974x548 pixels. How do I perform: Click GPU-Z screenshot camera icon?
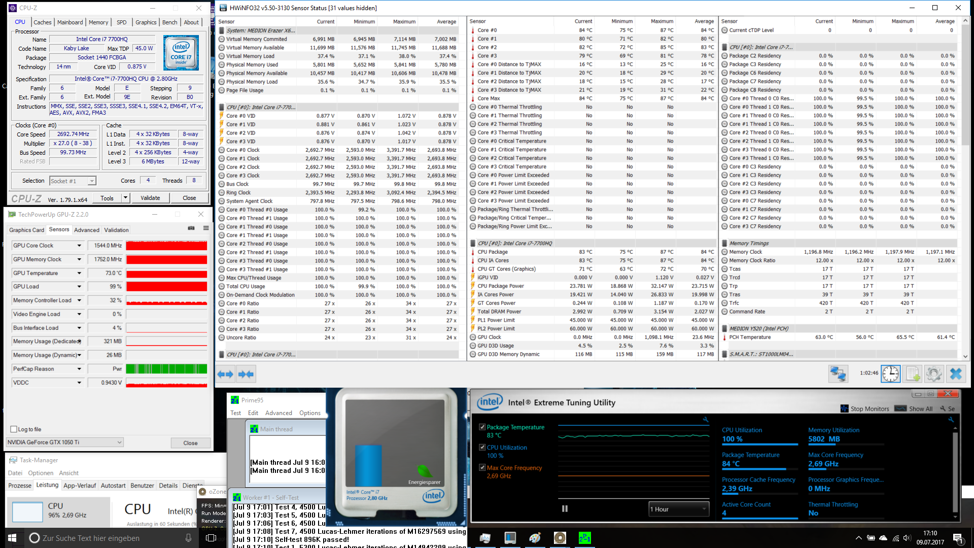191,228
